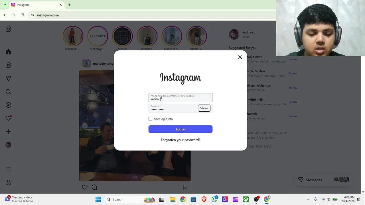
Task: Open File Explorer from the taskbar
Action: tap(172, 199)
